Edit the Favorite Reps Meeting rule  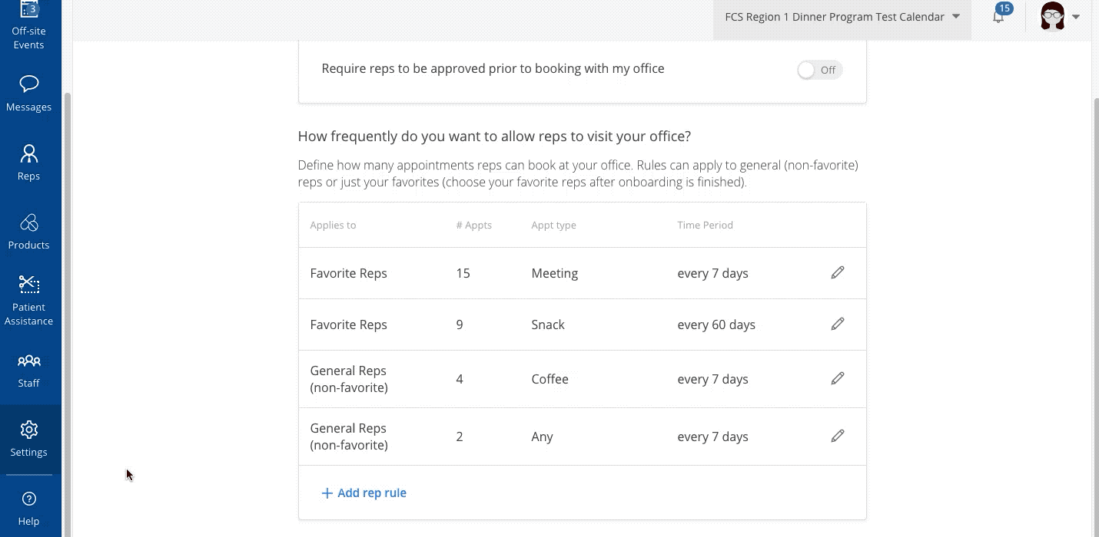[x=837, y=272]
